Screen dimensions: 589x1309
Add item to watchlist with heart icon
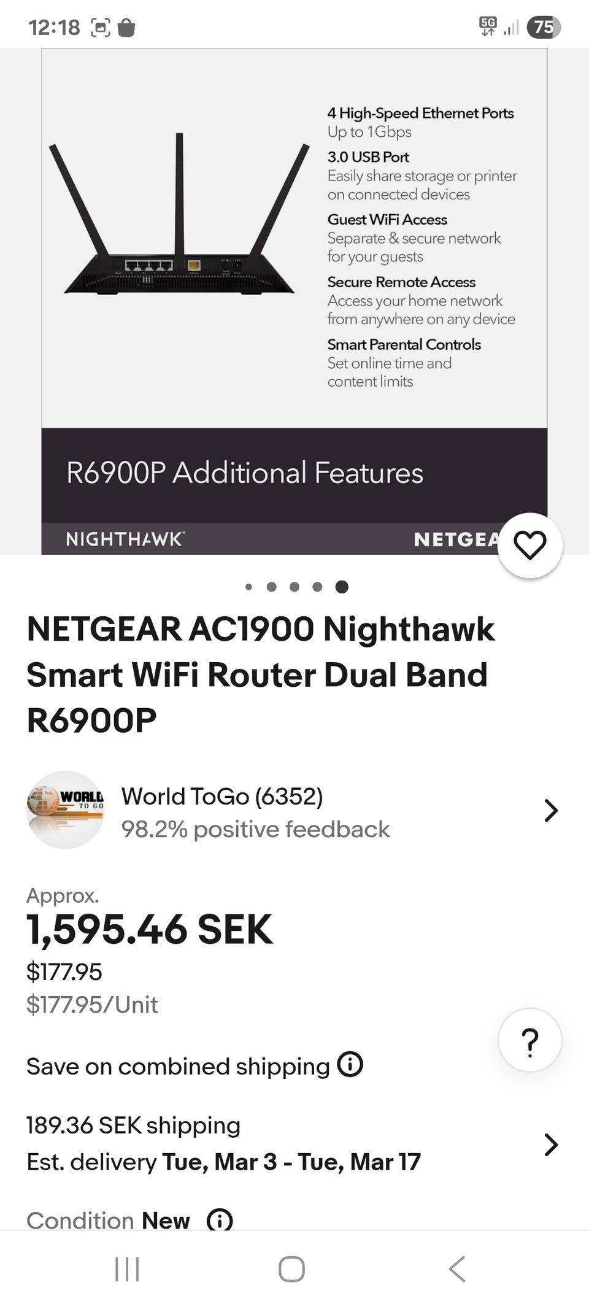[529, 545]
